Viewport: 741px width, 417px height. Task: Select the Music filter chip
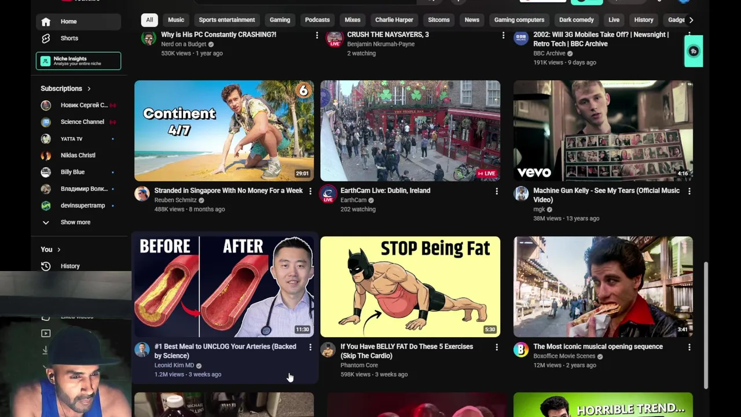click(176, 20)
